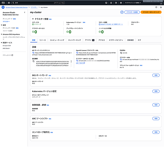Click the refresh button beside クラスターを削除
The width and height of the screenshot is (164, 150).
pyautogui.click(x=122, y=12)
